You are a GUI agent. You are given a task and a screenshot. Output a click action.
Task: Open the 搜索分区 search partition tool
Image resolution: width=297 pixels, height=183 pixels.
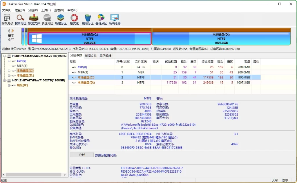[x=20, y=19]
